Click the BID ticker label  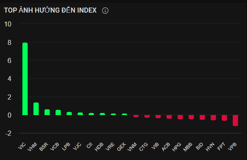(199, 146)
